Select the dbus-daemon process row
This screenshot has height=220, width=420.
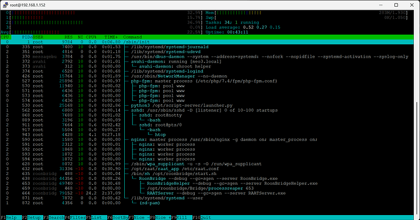[x=207, y=57]
